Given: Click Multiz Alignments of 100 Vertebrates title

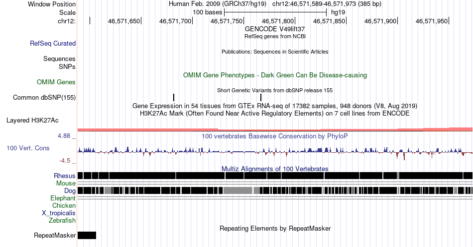Looking at the screenshot, I should point(275,169).
